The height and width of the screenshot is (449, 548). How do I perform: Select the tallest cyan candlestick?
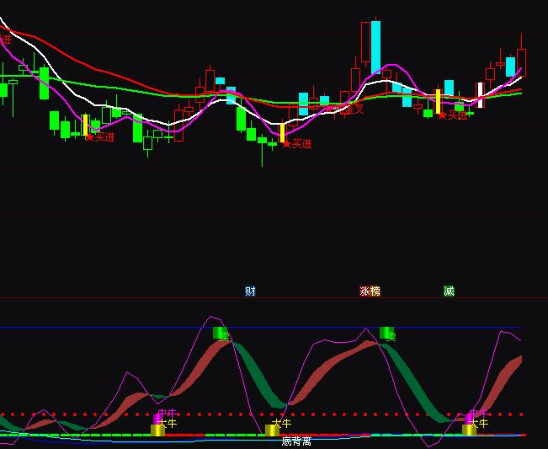375,46
